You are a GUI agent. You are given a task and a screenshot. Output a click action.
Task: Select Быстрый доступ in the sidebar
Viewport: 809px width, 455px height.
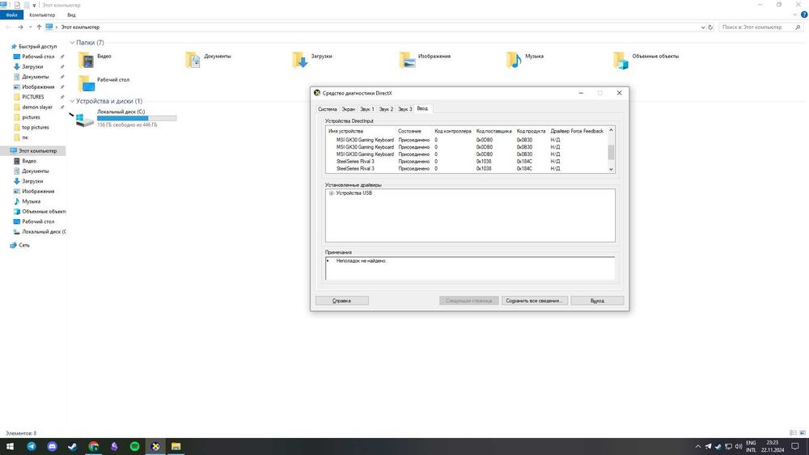(38, 46)
